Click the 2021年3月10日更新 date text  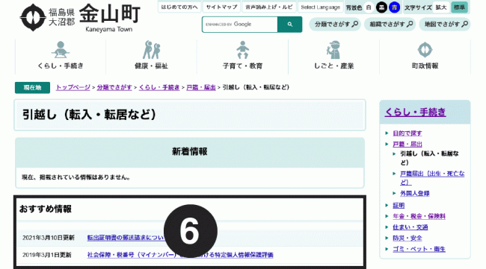coord(49,238)
